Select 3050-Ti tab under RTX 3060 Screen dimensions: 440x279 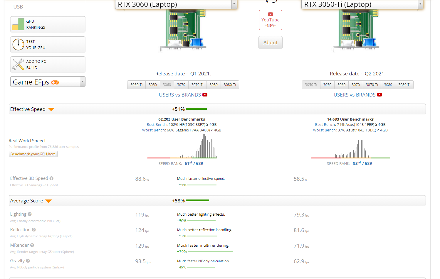(137, 85)
